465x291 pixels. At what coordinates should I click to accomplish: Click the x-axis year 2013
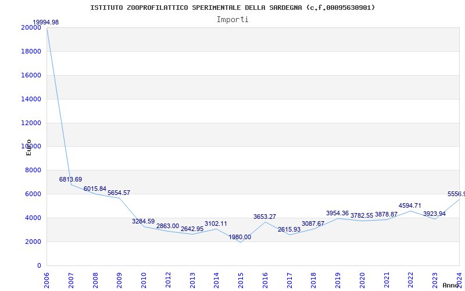192,281
